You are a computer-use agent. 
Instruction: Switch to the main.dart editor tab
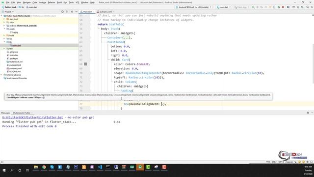pos(87,12)
